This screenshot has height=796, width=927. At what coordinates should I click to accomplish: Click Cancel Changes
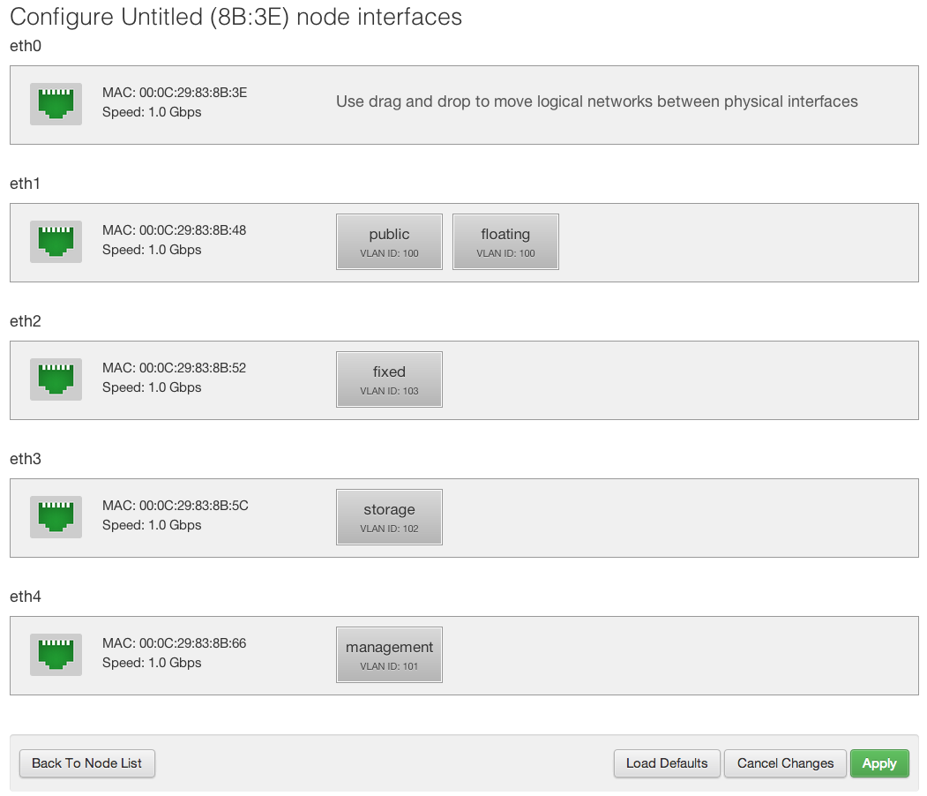[x=785, y=763]
